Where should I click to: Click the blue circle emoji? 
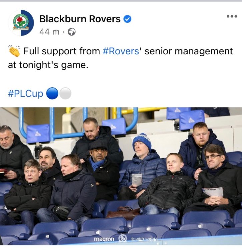tap(52, 93)
